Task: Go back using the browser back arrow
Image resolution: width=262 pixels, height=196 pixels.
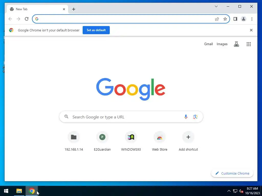Action: pos(10,19)
